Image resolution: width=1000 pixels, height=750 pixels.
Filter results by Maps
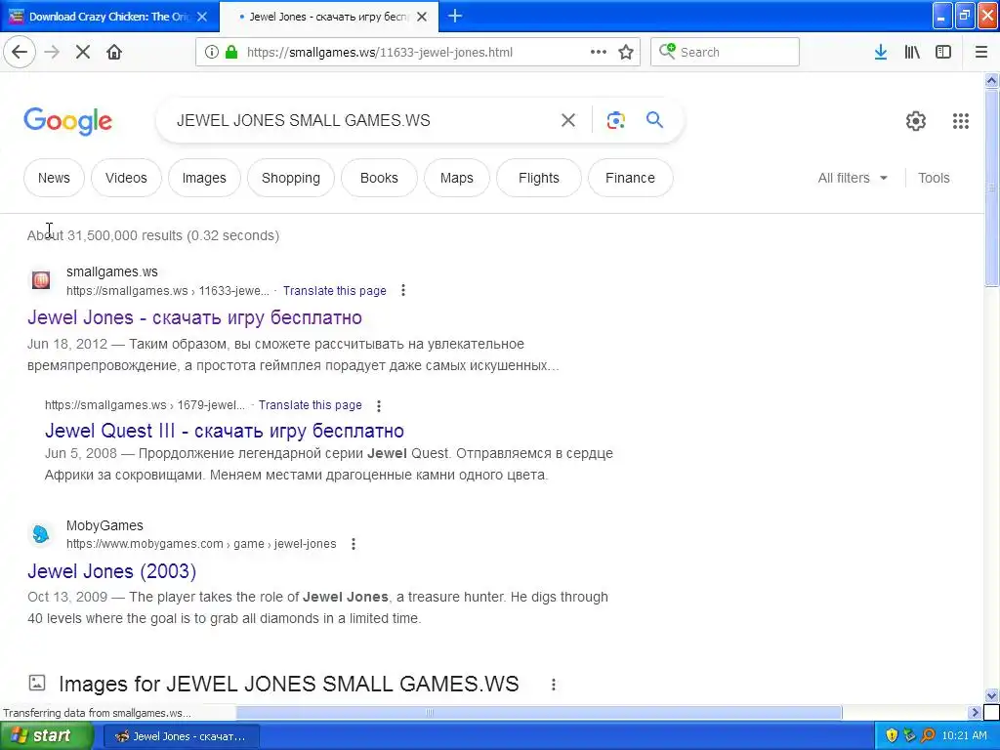point(457,178)
